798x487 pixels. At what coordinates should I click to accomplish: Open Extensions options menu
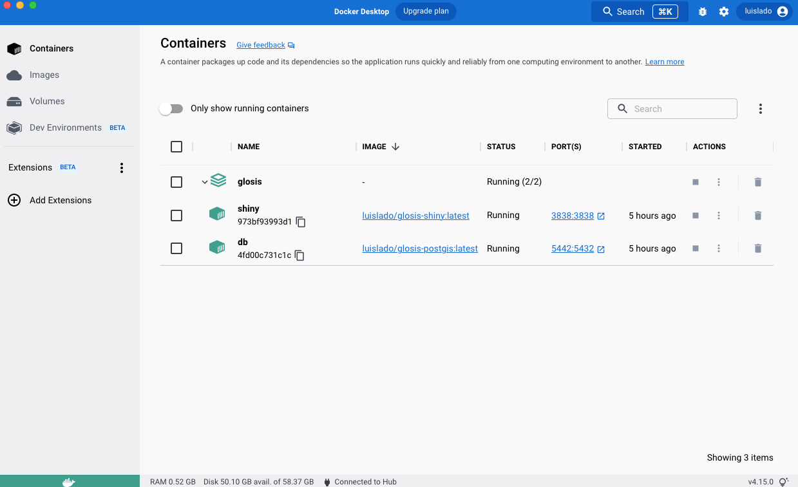122,168
